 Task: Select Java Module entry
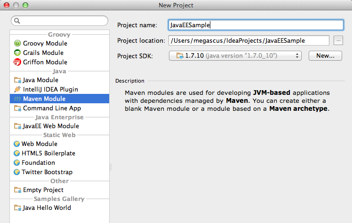pos(59,80)
